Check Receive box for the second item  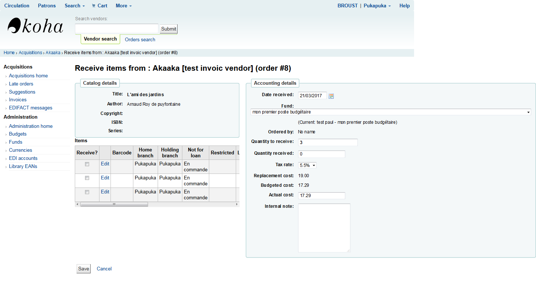87,178
